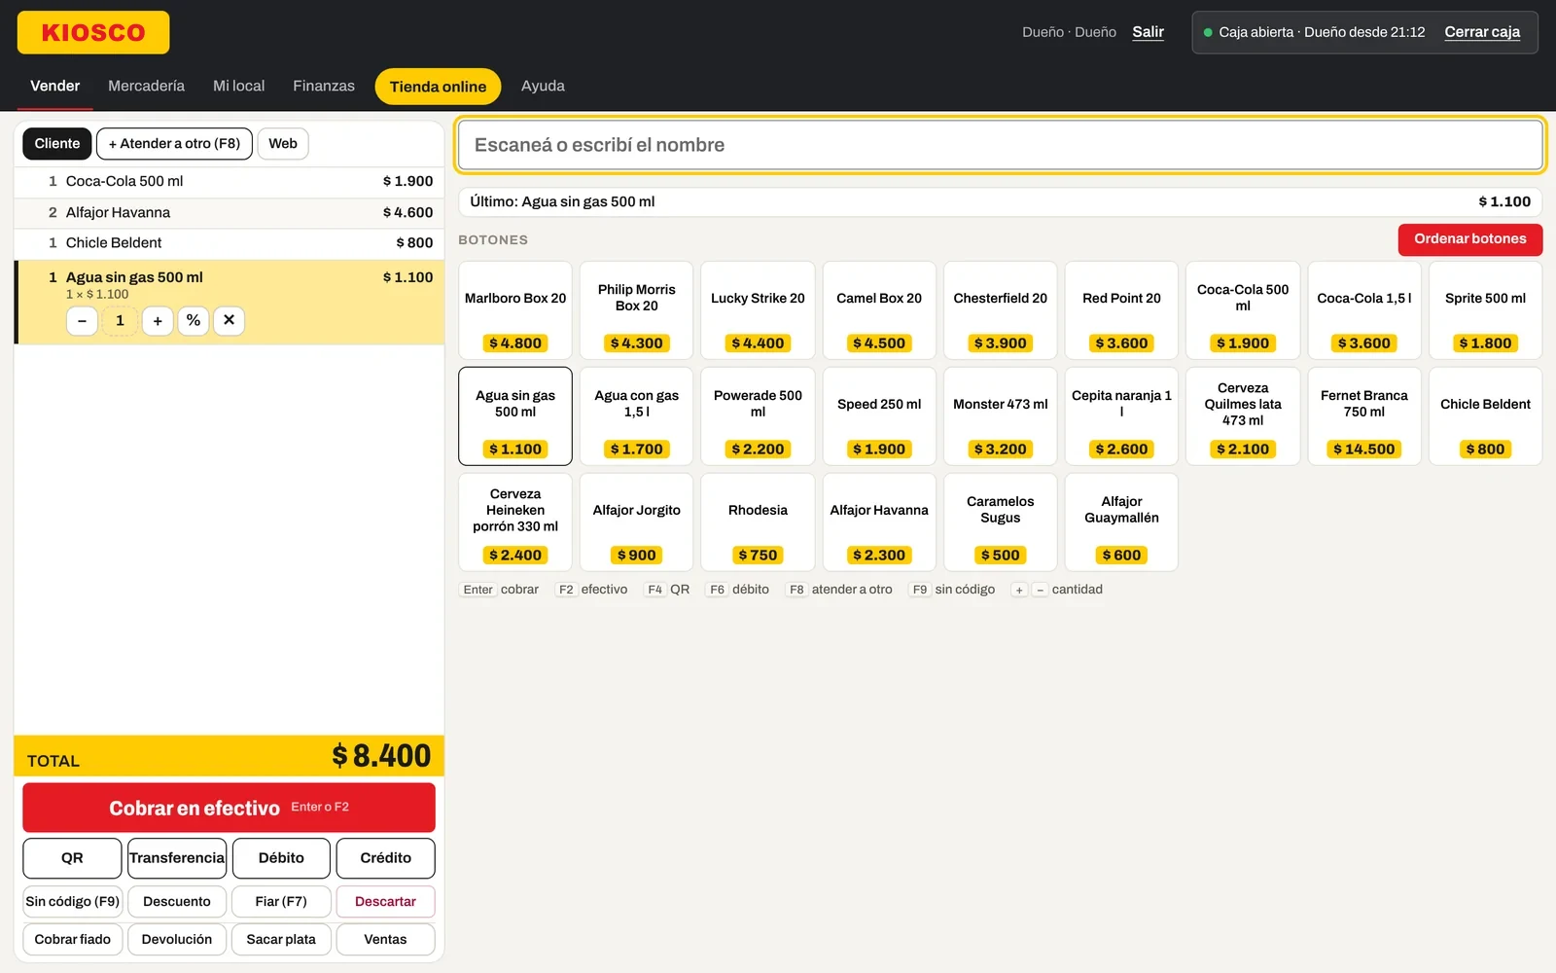Image resolution: width=1556 pixels, height=973 pixels.
Task: Pay with Transferencia
Action: click(x=177, y=858)
